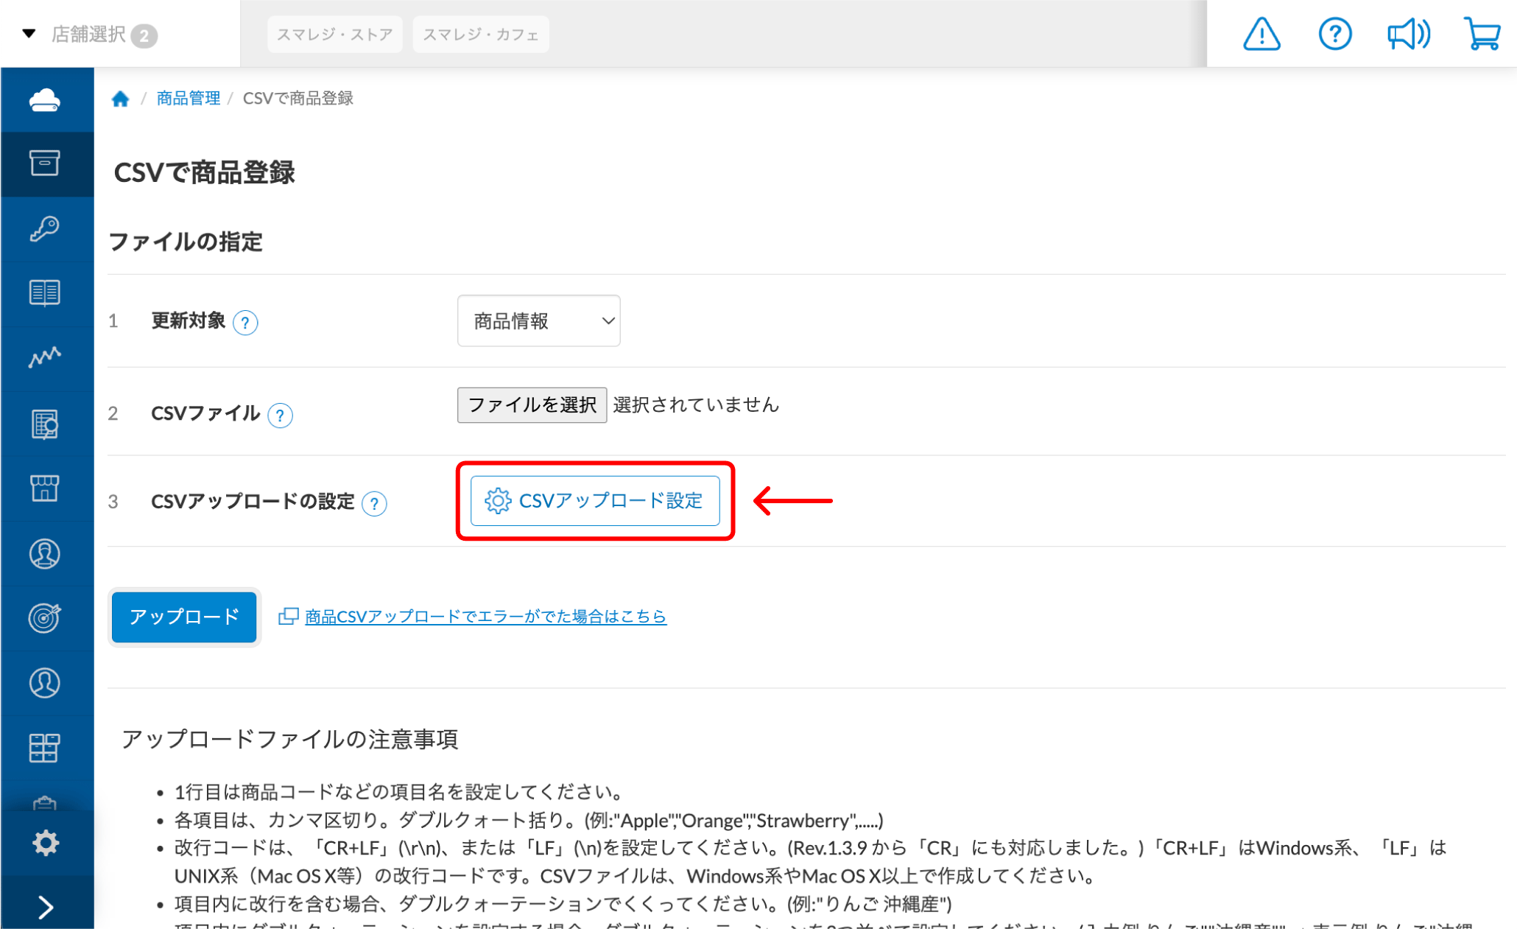The image size is (1517, 929).
Task: Open the grid table icon in sidebar
Action: click(45, 748)
